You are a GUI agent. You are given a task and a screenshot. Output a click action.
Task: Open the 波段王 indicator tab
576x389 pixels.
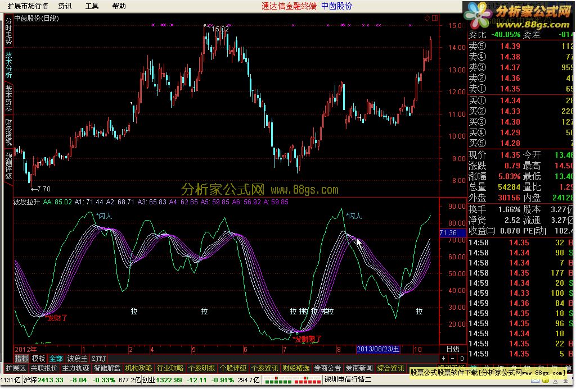click(x=77, y=359)
